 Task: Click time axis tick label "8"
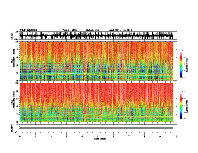point(144,136)
